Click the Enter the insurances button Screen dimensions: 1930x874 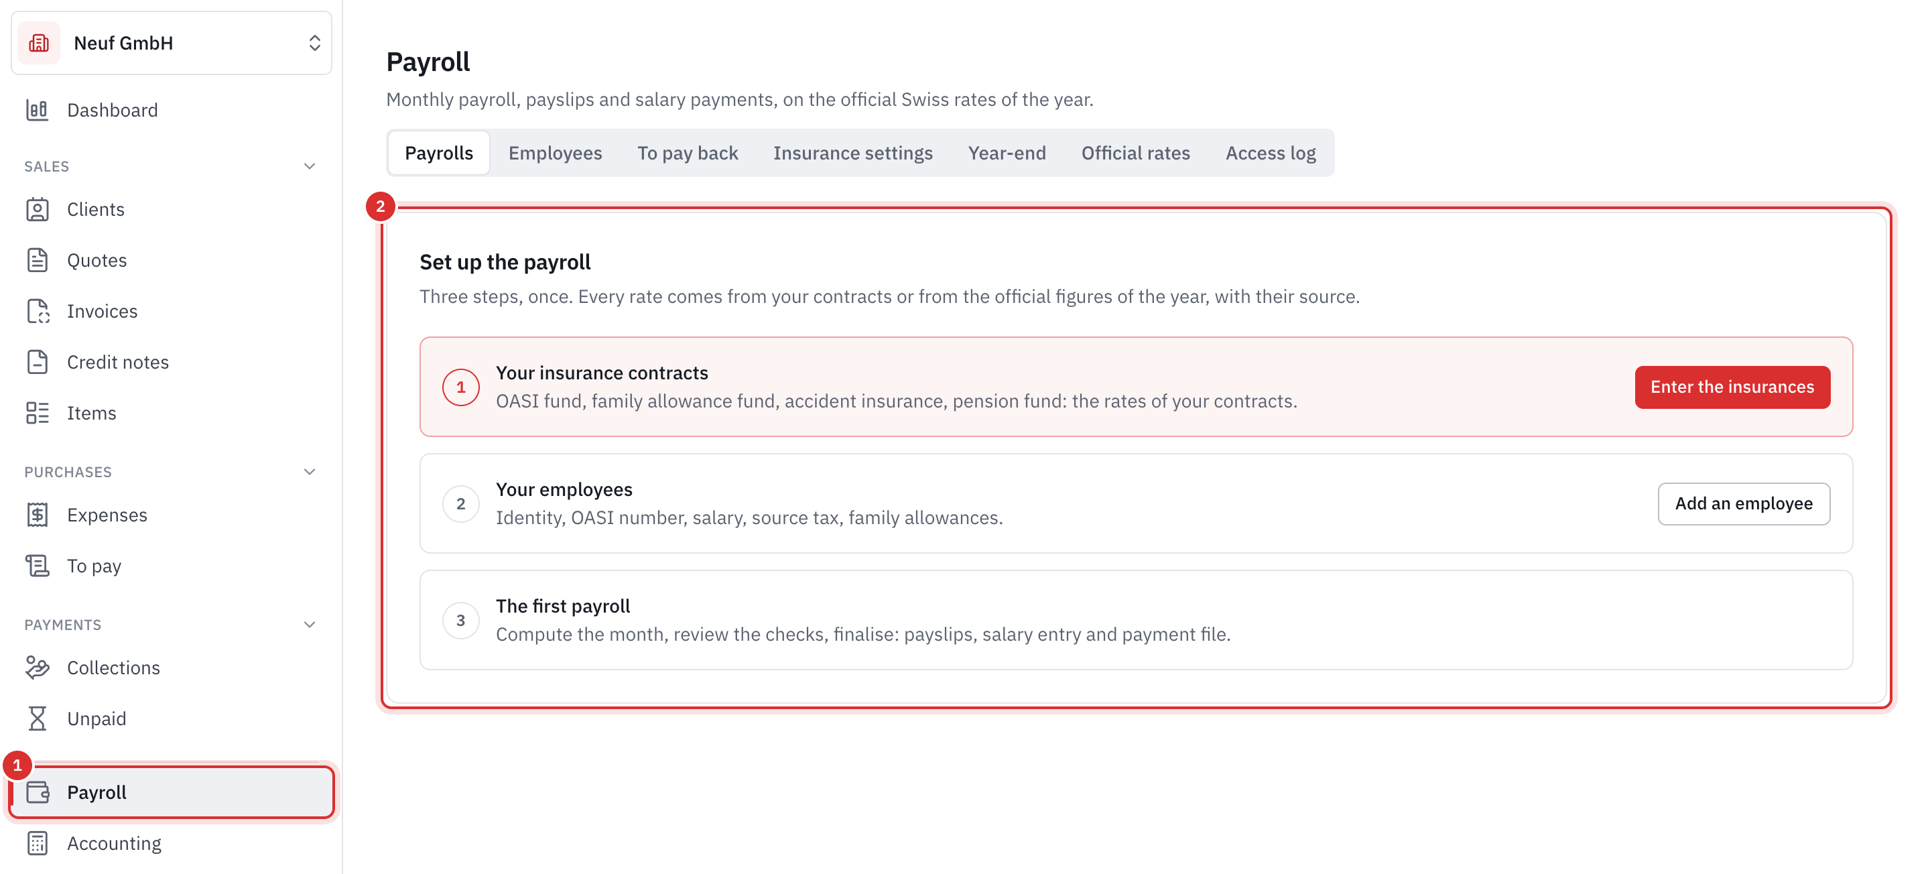1732,387
